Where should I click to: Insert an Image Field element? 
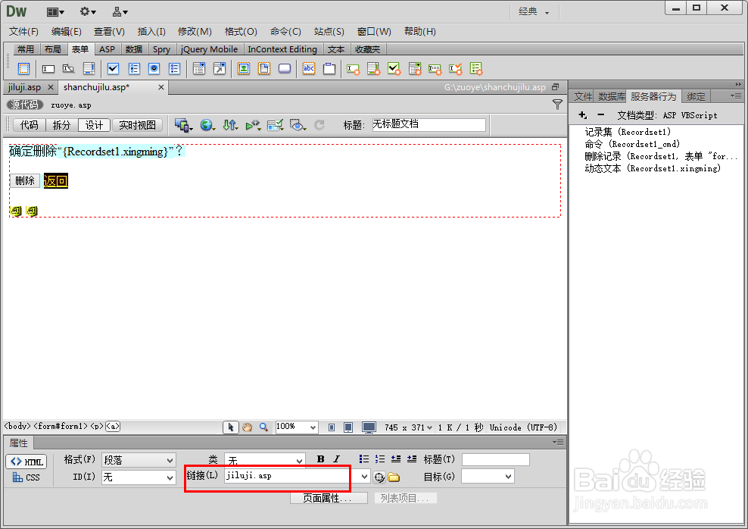pyautogui.click(x=244, y=69)
